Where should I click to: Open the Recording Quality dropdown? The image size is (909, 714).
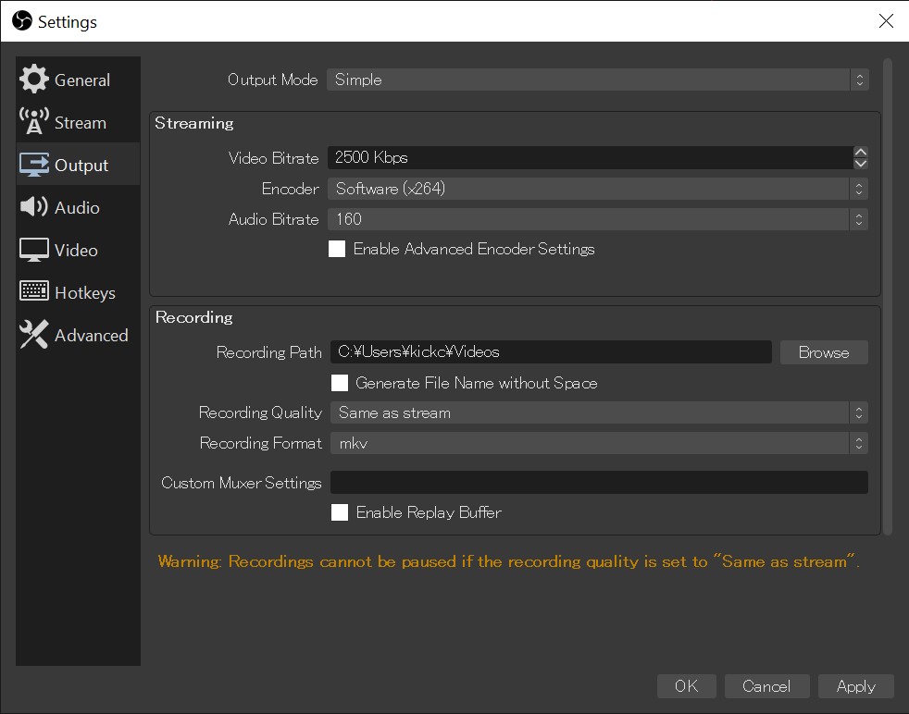pyautogui.click(x=599, y=412)
